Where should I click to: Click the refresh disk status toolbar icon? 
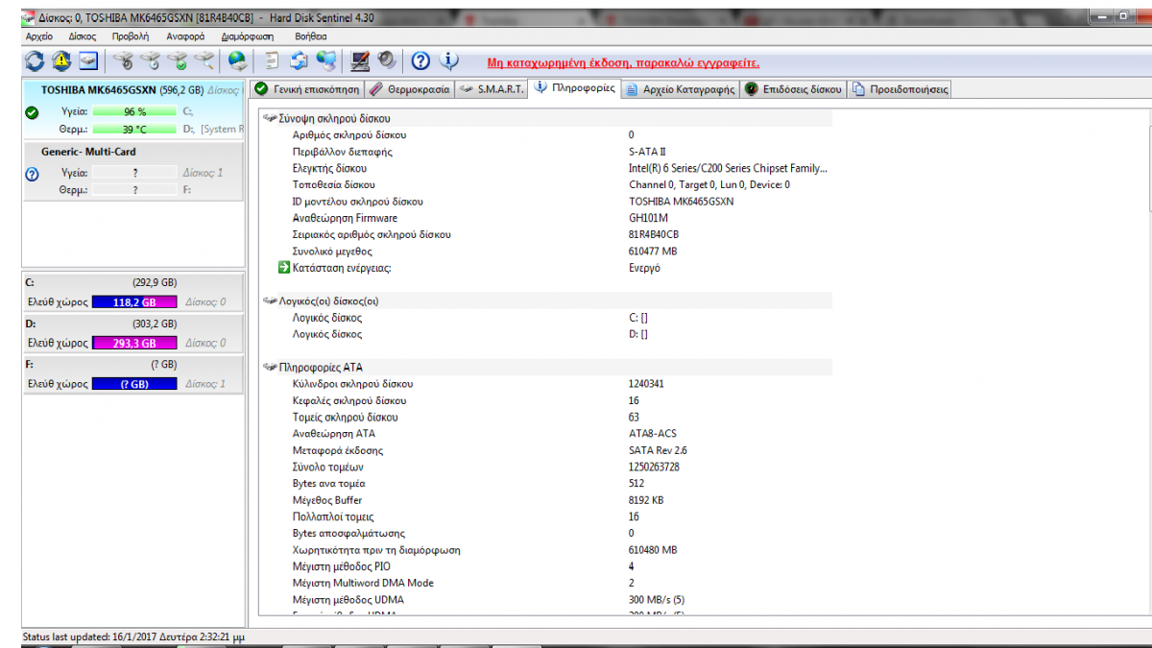pos(35,60)
